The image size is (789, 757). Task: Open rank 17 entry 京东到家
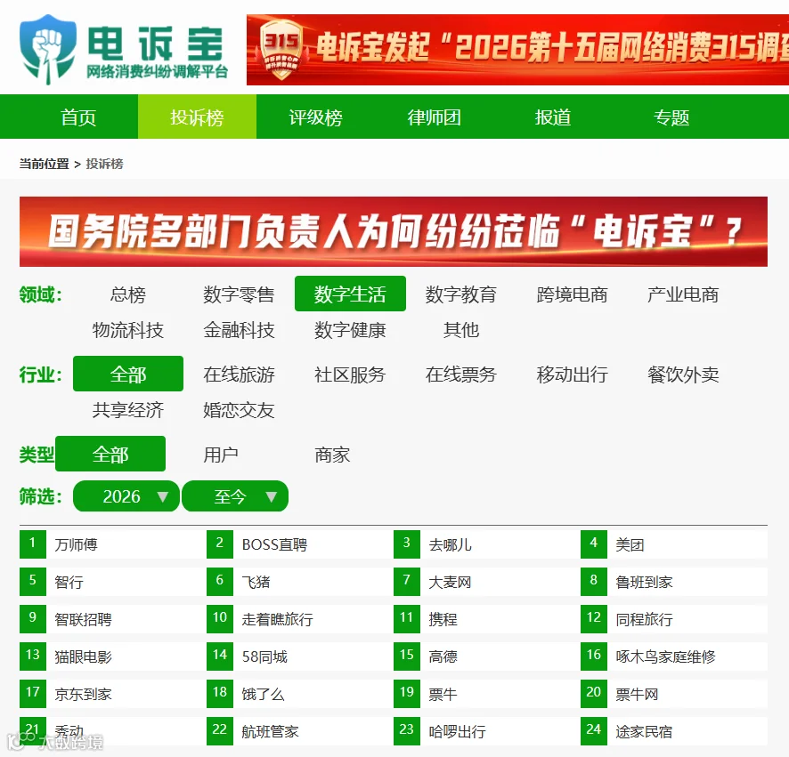(x=83, y=694)
